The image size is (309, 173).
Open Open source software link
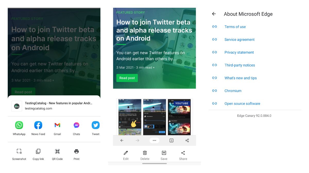click(242, 104)
